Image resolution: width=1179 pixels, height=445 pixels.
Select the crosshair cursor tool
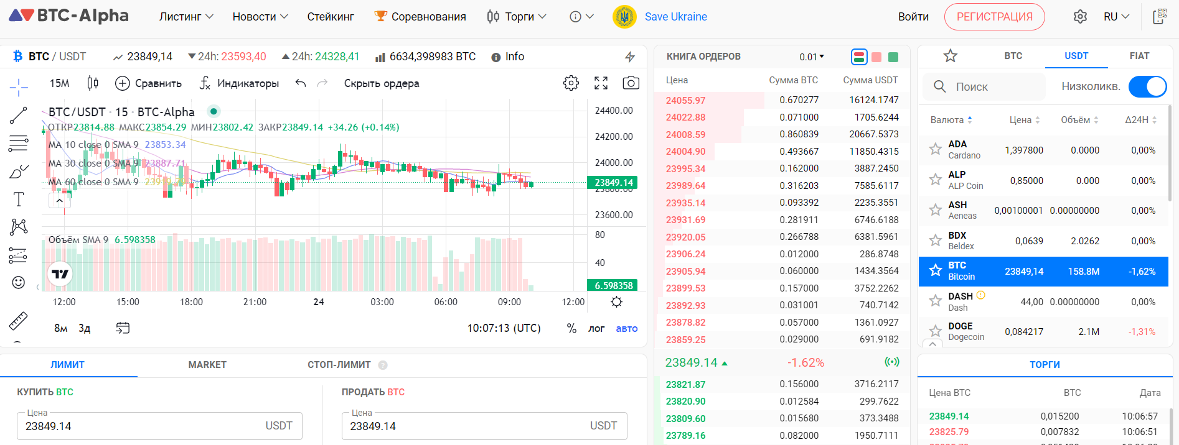pos(19,88)
